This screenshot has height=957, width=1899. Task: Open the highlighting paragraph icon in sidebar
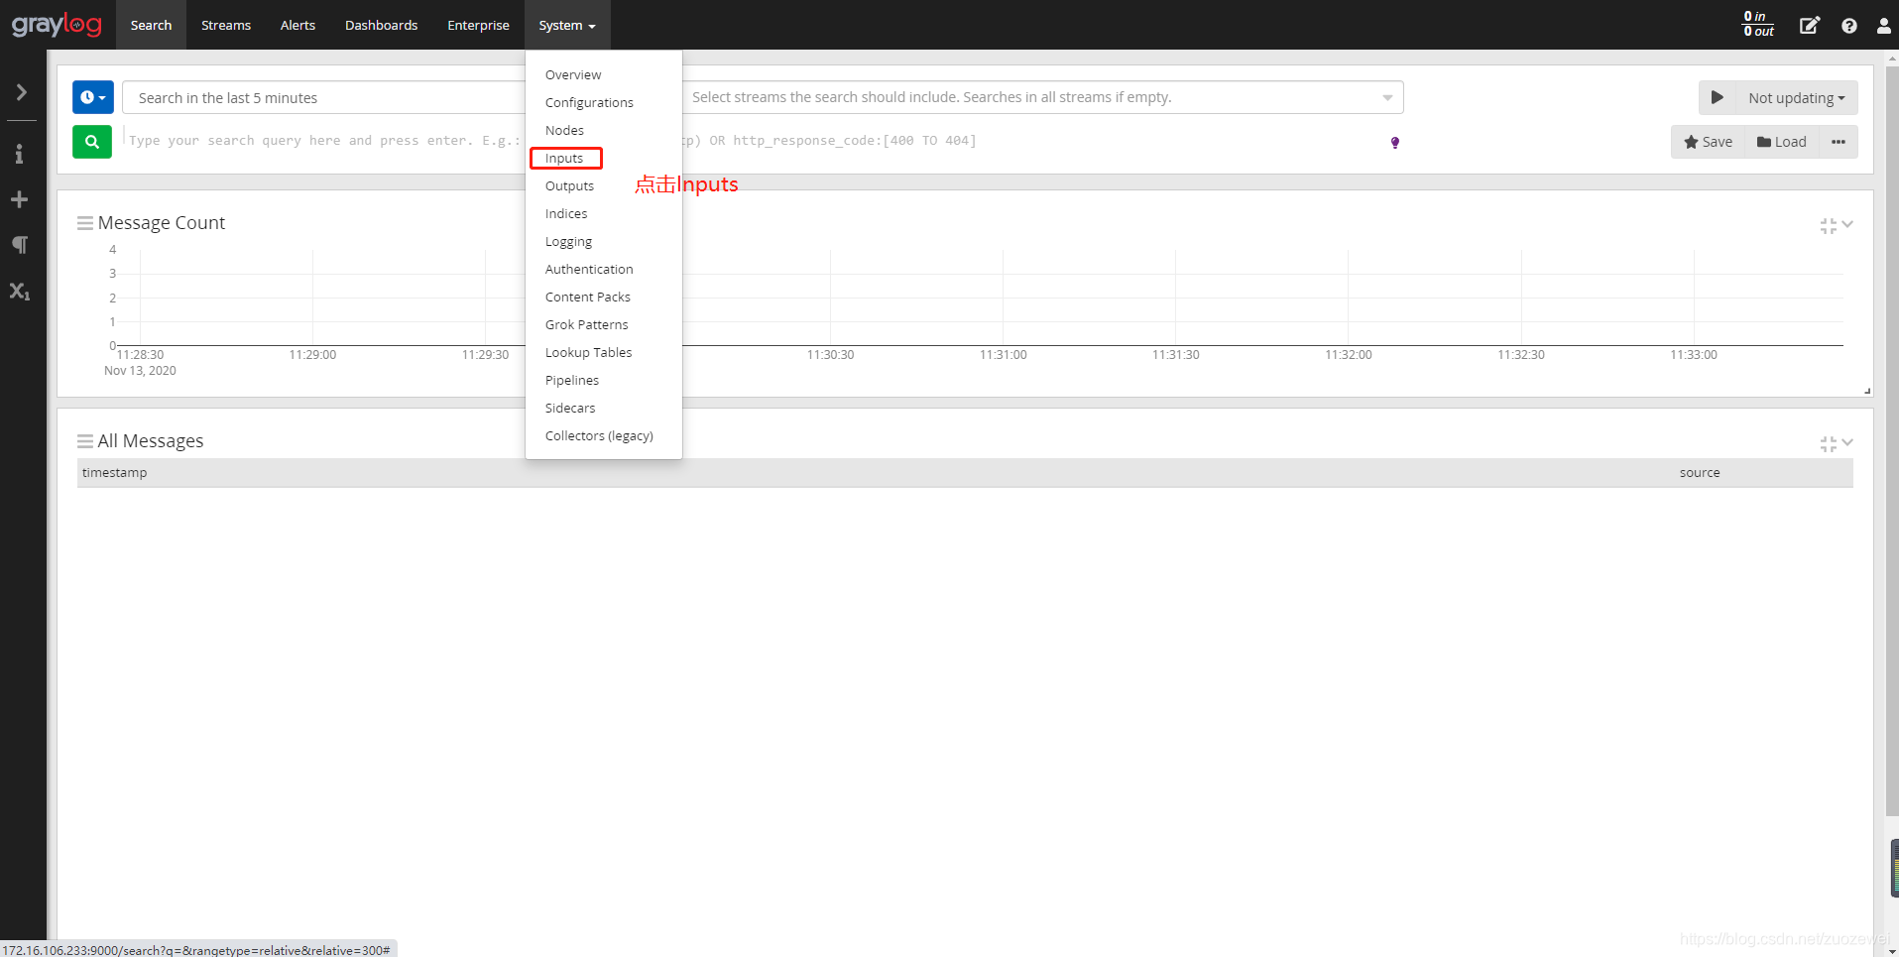(19, 245)
